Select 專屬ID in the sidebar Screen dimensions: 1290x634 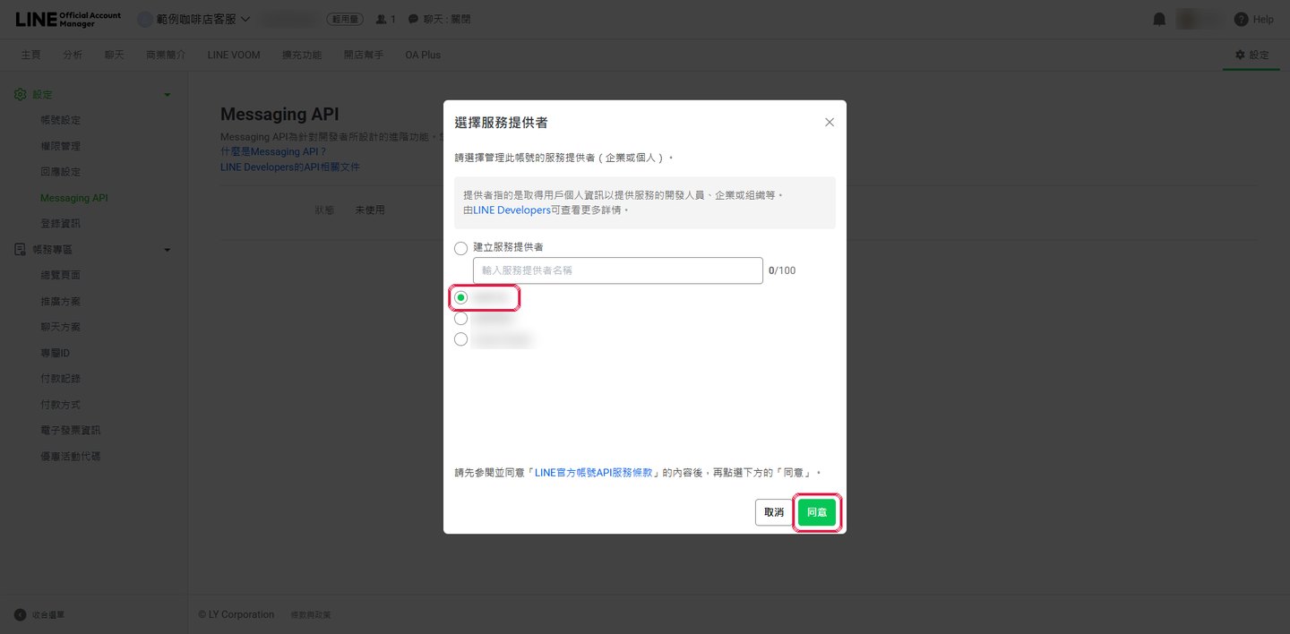pyautogui.click(x=56, y=354)
